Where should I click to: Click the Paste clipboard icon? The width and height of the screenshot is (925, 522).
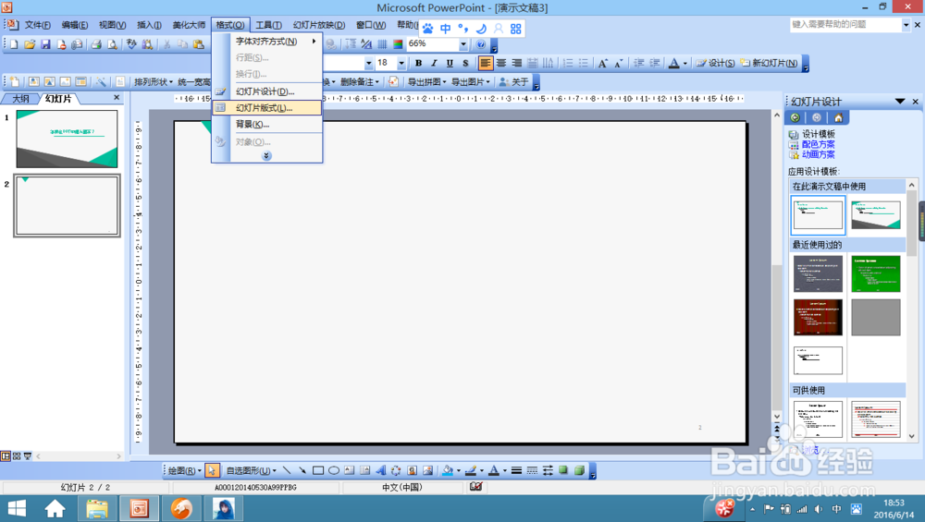[x=199, y=44]
